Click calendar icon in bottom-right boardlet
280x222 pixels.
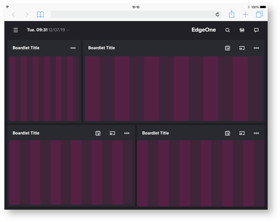click(228, 133)
